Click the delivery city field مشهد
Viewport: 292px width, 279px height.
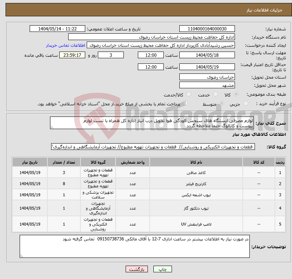207,85
